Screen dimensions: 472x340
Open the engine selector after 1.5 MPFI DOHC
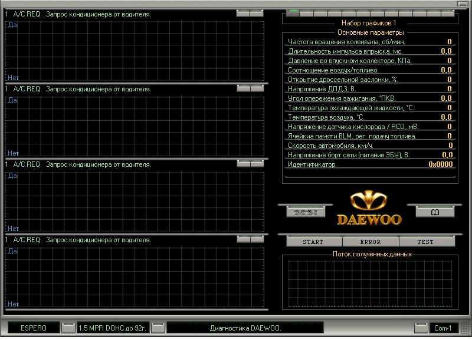[158, 328]
